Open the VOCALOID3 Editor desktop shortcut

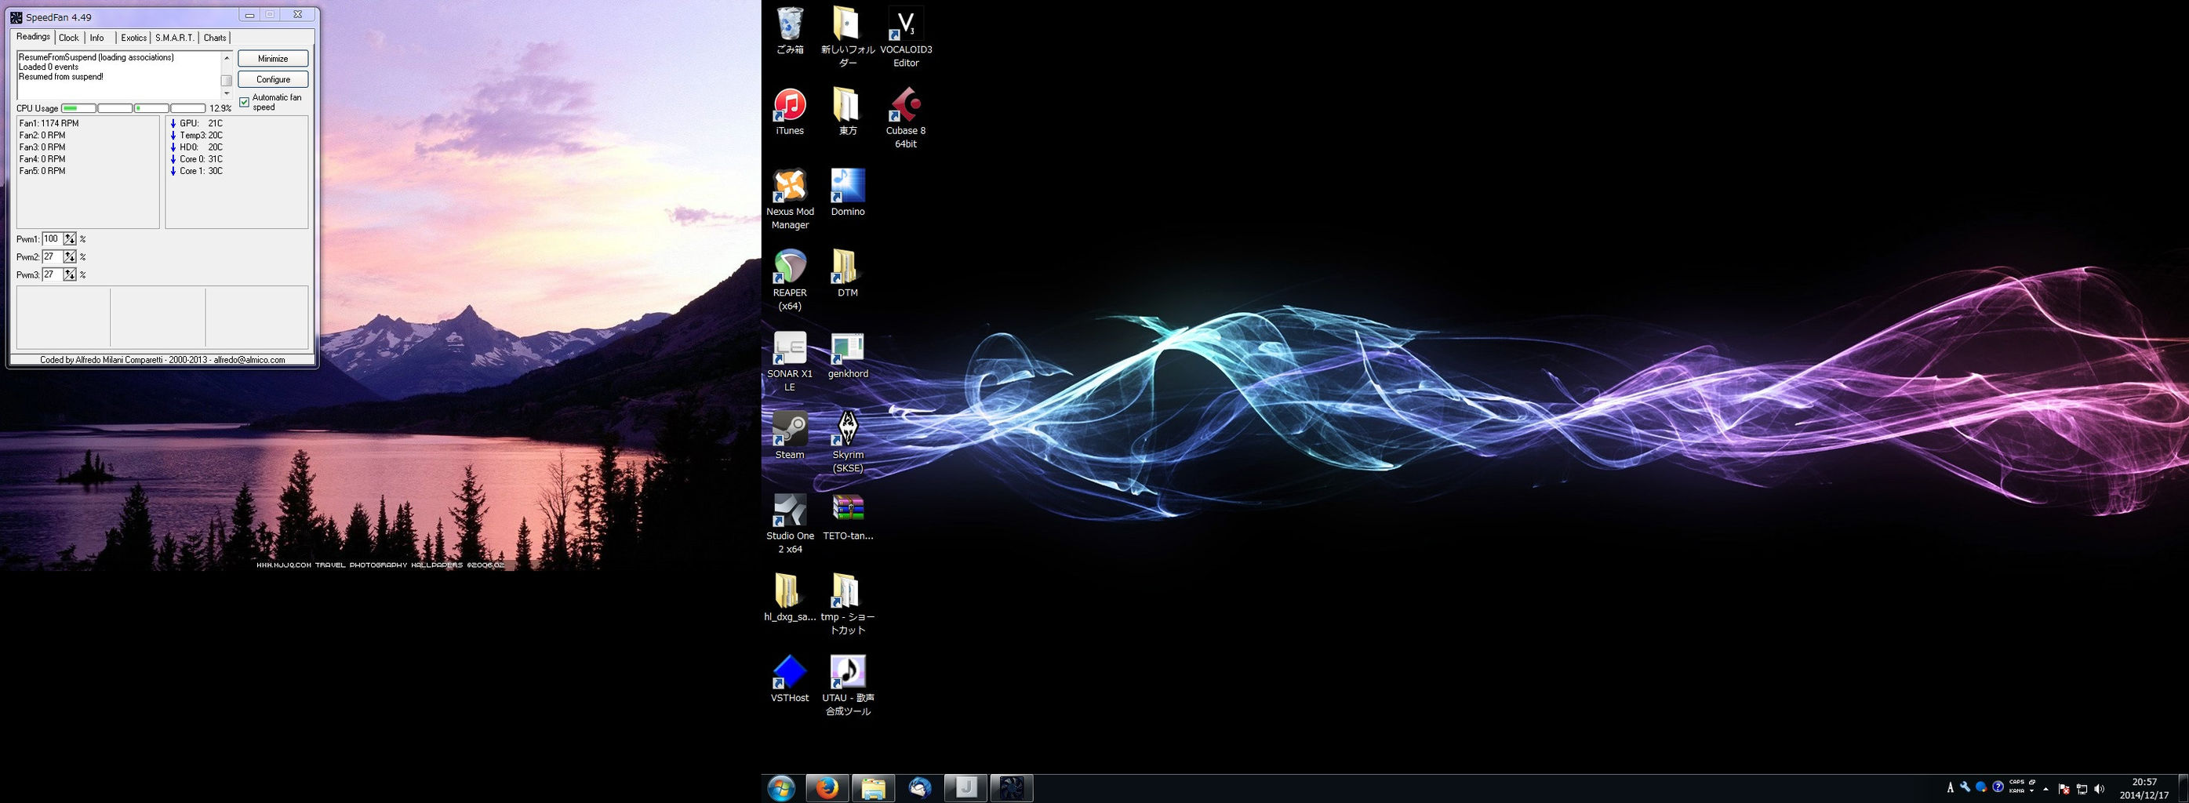905,24
